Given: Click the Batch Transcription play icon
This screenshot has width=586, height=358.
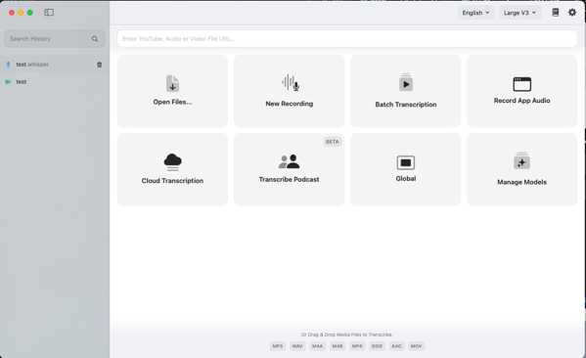Looking at the screenshot, I should point(406,82).
